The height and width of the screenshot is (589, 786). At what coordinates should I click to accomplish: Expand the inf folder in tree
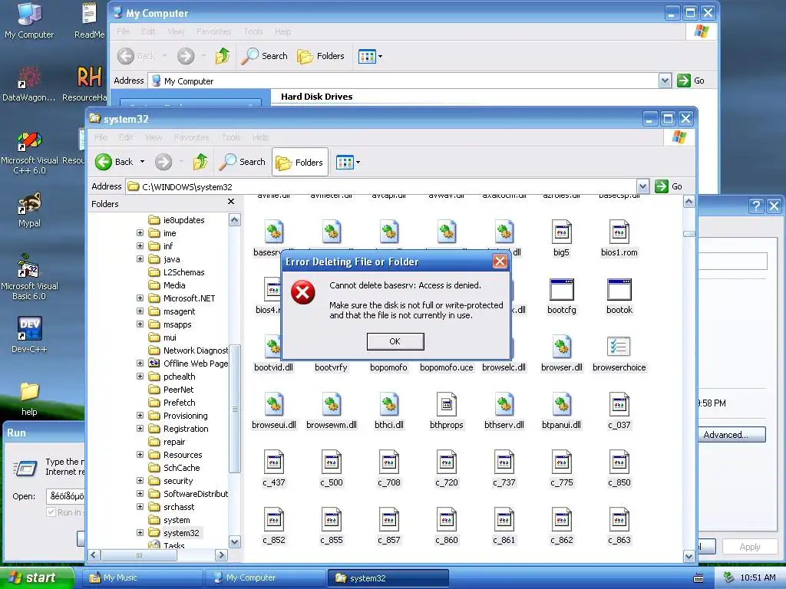[x=140, y=246]
